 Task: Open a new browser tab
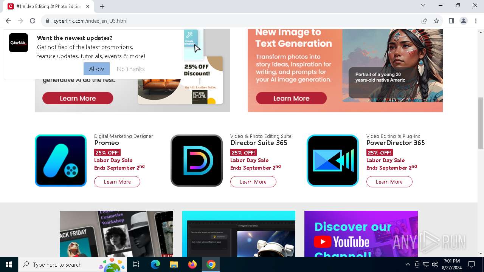tap(102, 6)
